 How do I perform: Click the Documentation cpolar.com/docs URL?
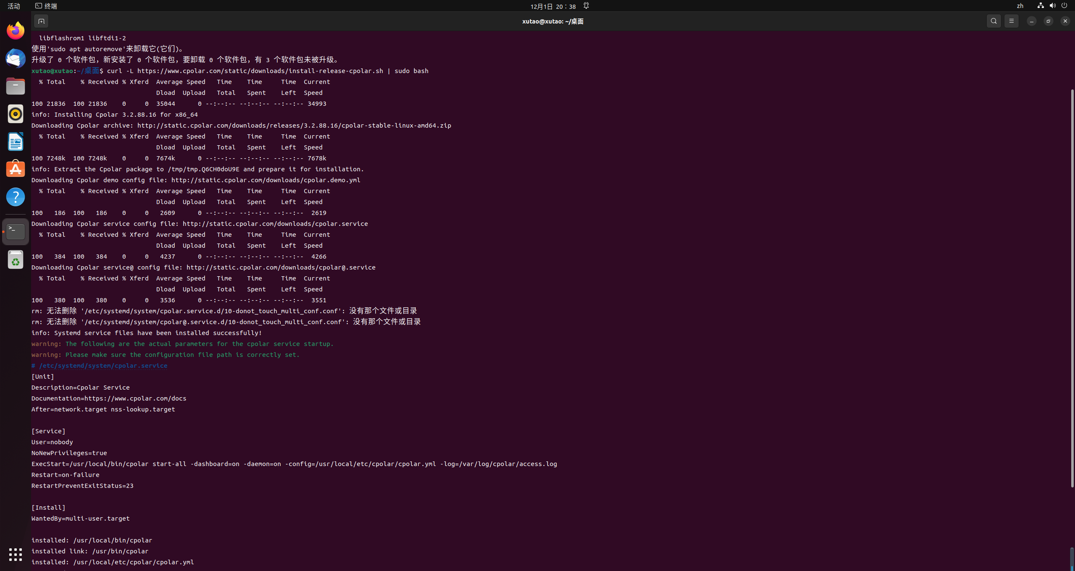point(135,398)
